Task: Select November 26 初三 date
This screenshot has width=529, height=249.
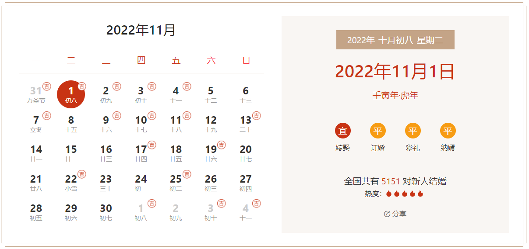Action: (x=211, y=183)
